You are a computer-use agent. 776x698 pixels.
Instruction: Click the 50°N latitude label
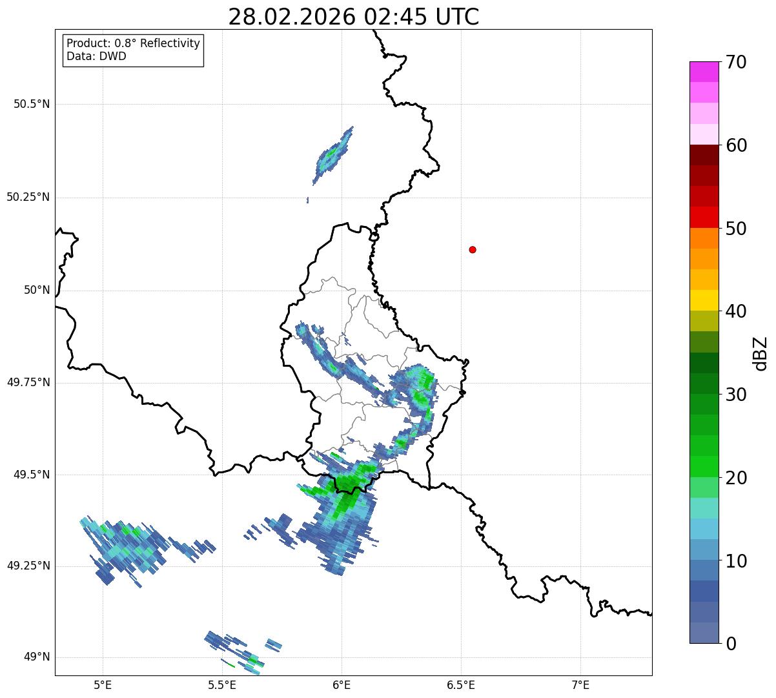[37, 290]
